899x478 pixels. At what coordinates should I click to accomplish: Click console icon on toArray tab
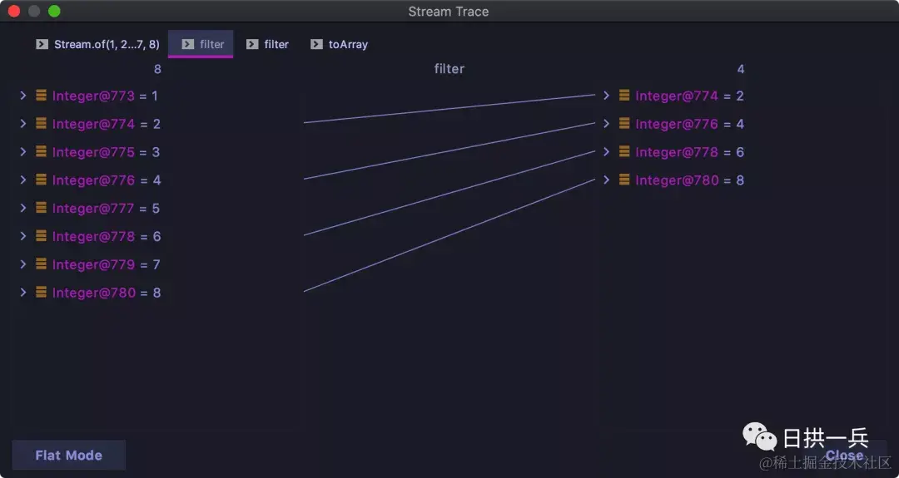click(x=316, y=44)
